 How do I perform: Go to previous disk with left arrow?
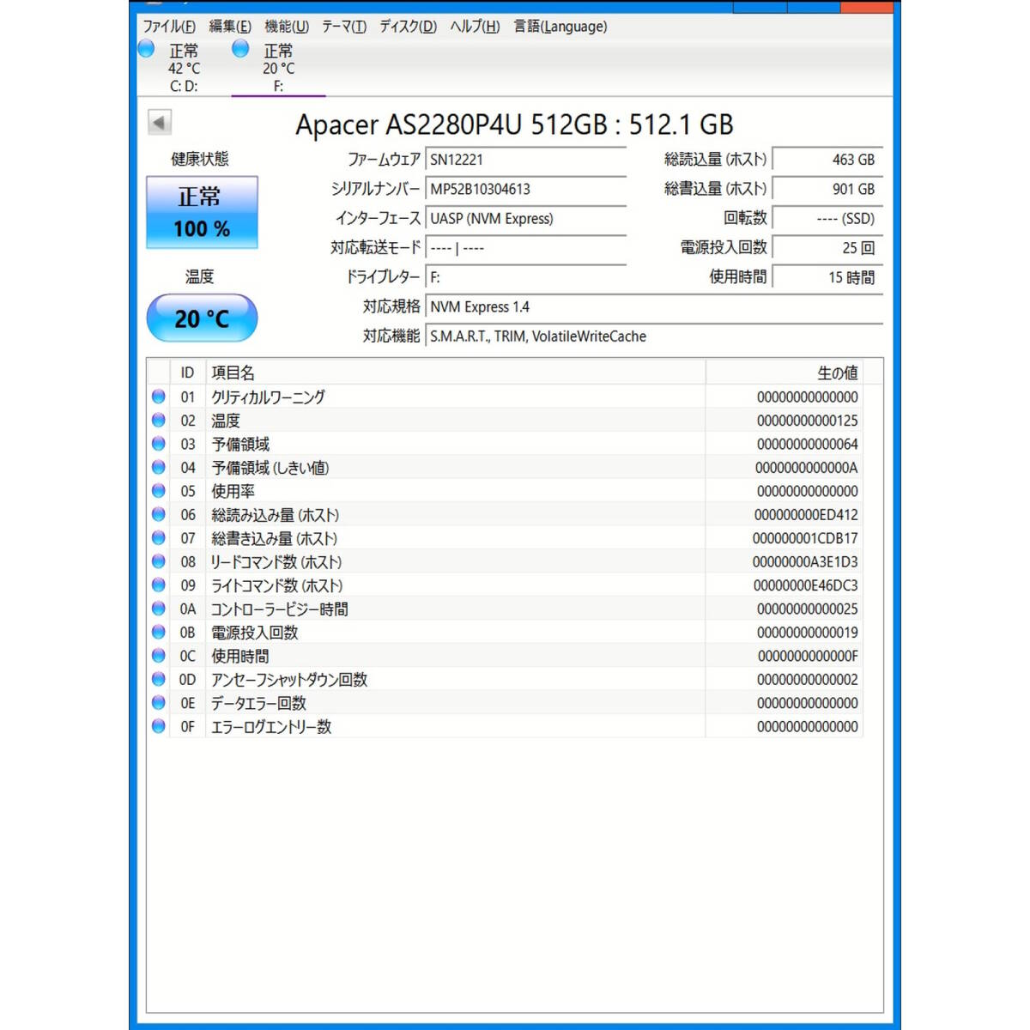click(160, 122)
